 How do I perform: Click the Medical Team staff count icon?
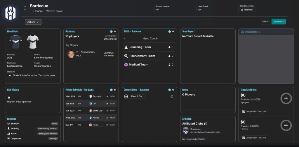click(x=169, y=65)
